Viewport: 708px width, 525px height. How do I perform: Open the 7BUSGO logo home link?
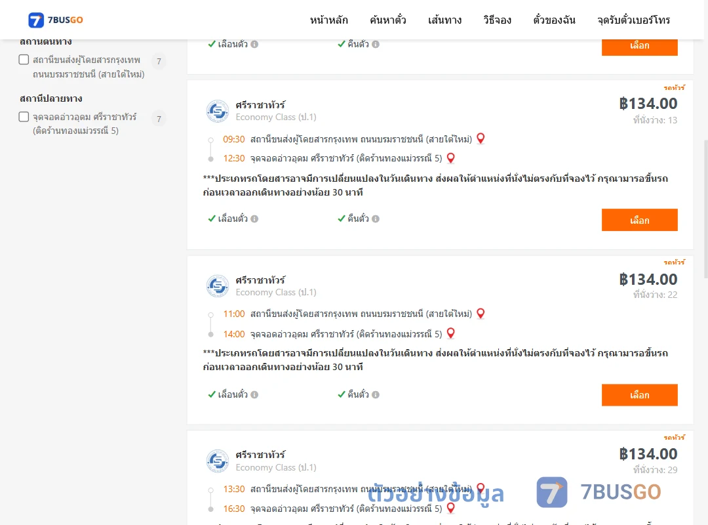coord(56,20)
